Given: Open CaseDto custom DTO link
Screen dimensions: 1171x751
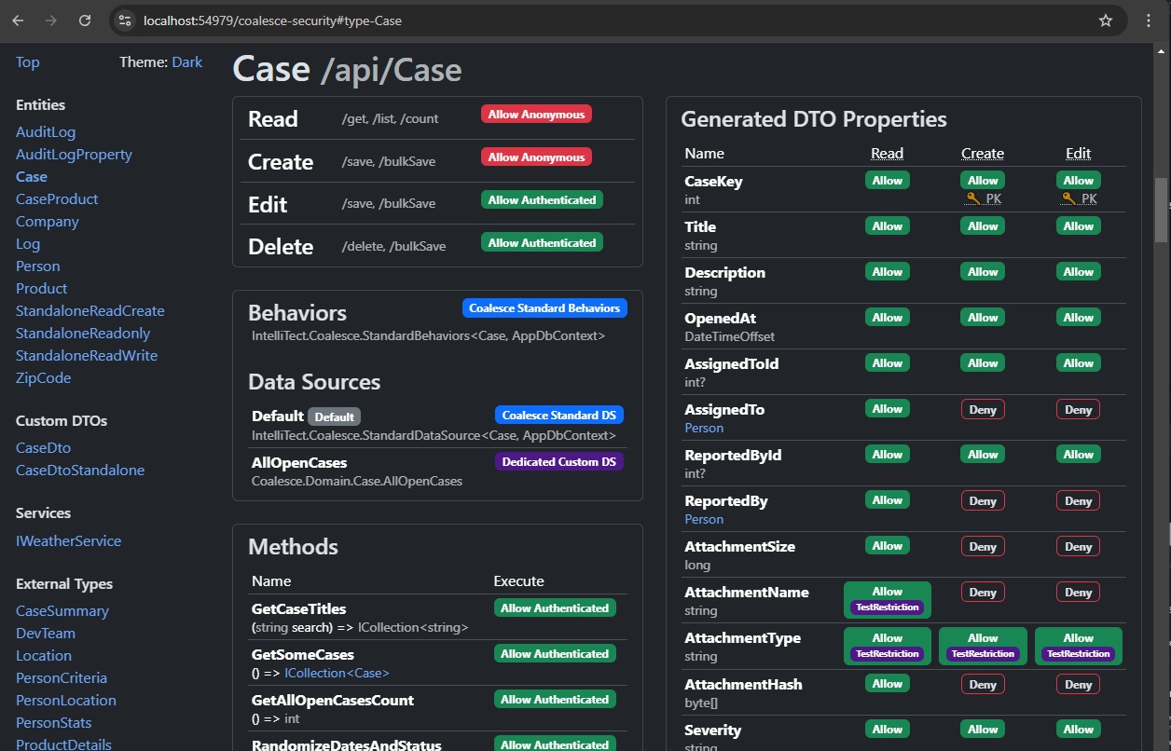Looking at the screenshot, I should point(44,448).
